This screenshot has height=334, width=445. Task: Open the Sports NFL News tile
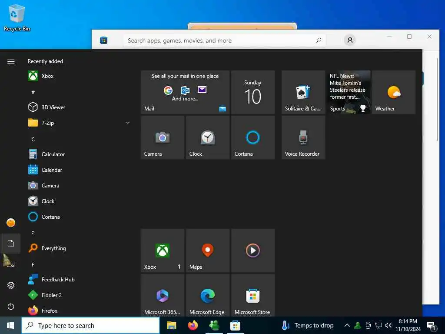(349, 92)
